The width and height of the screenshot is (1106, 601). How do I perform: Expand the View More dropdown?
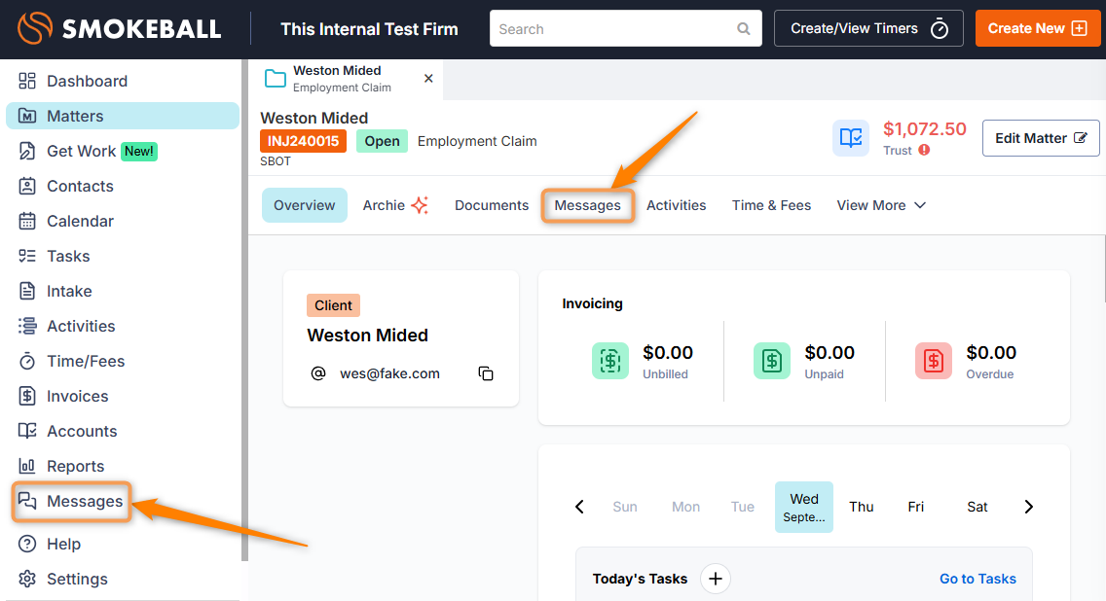[881, 205]
